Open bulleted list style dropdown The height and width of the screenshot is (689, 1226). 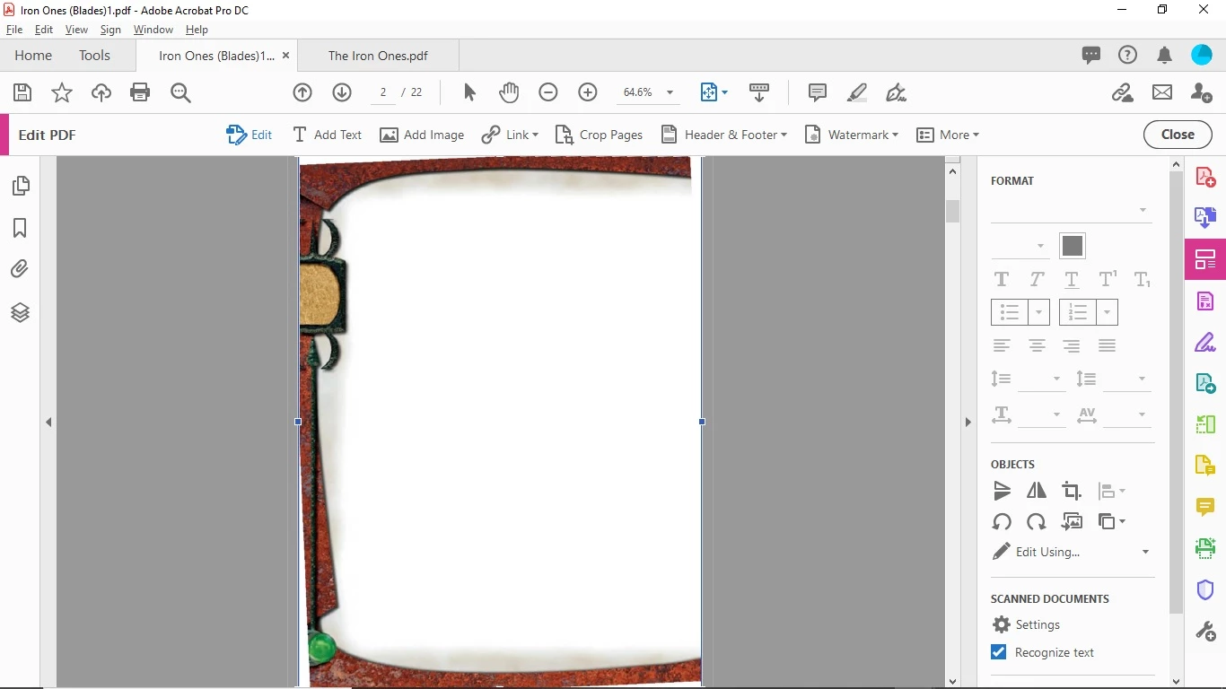[x=1038, y=312]
